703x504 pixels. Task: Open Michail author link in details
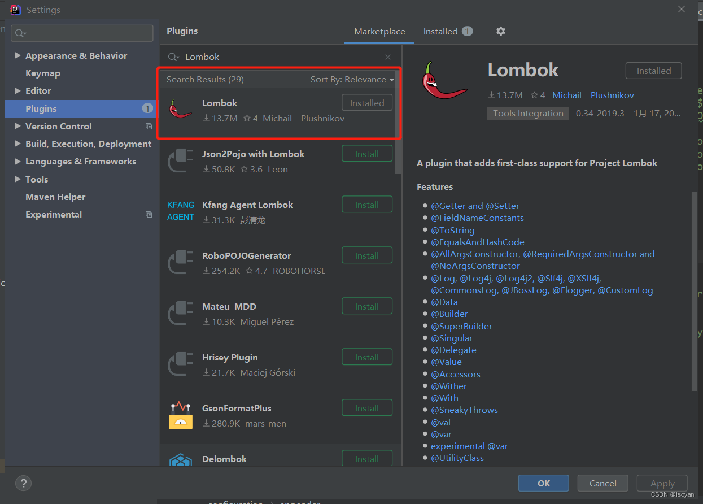[x=567, y=95]
